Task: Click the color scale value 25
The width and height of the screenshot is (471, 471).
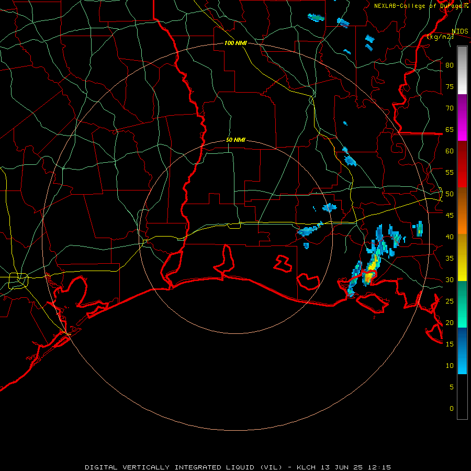Action: pos(450,301)
